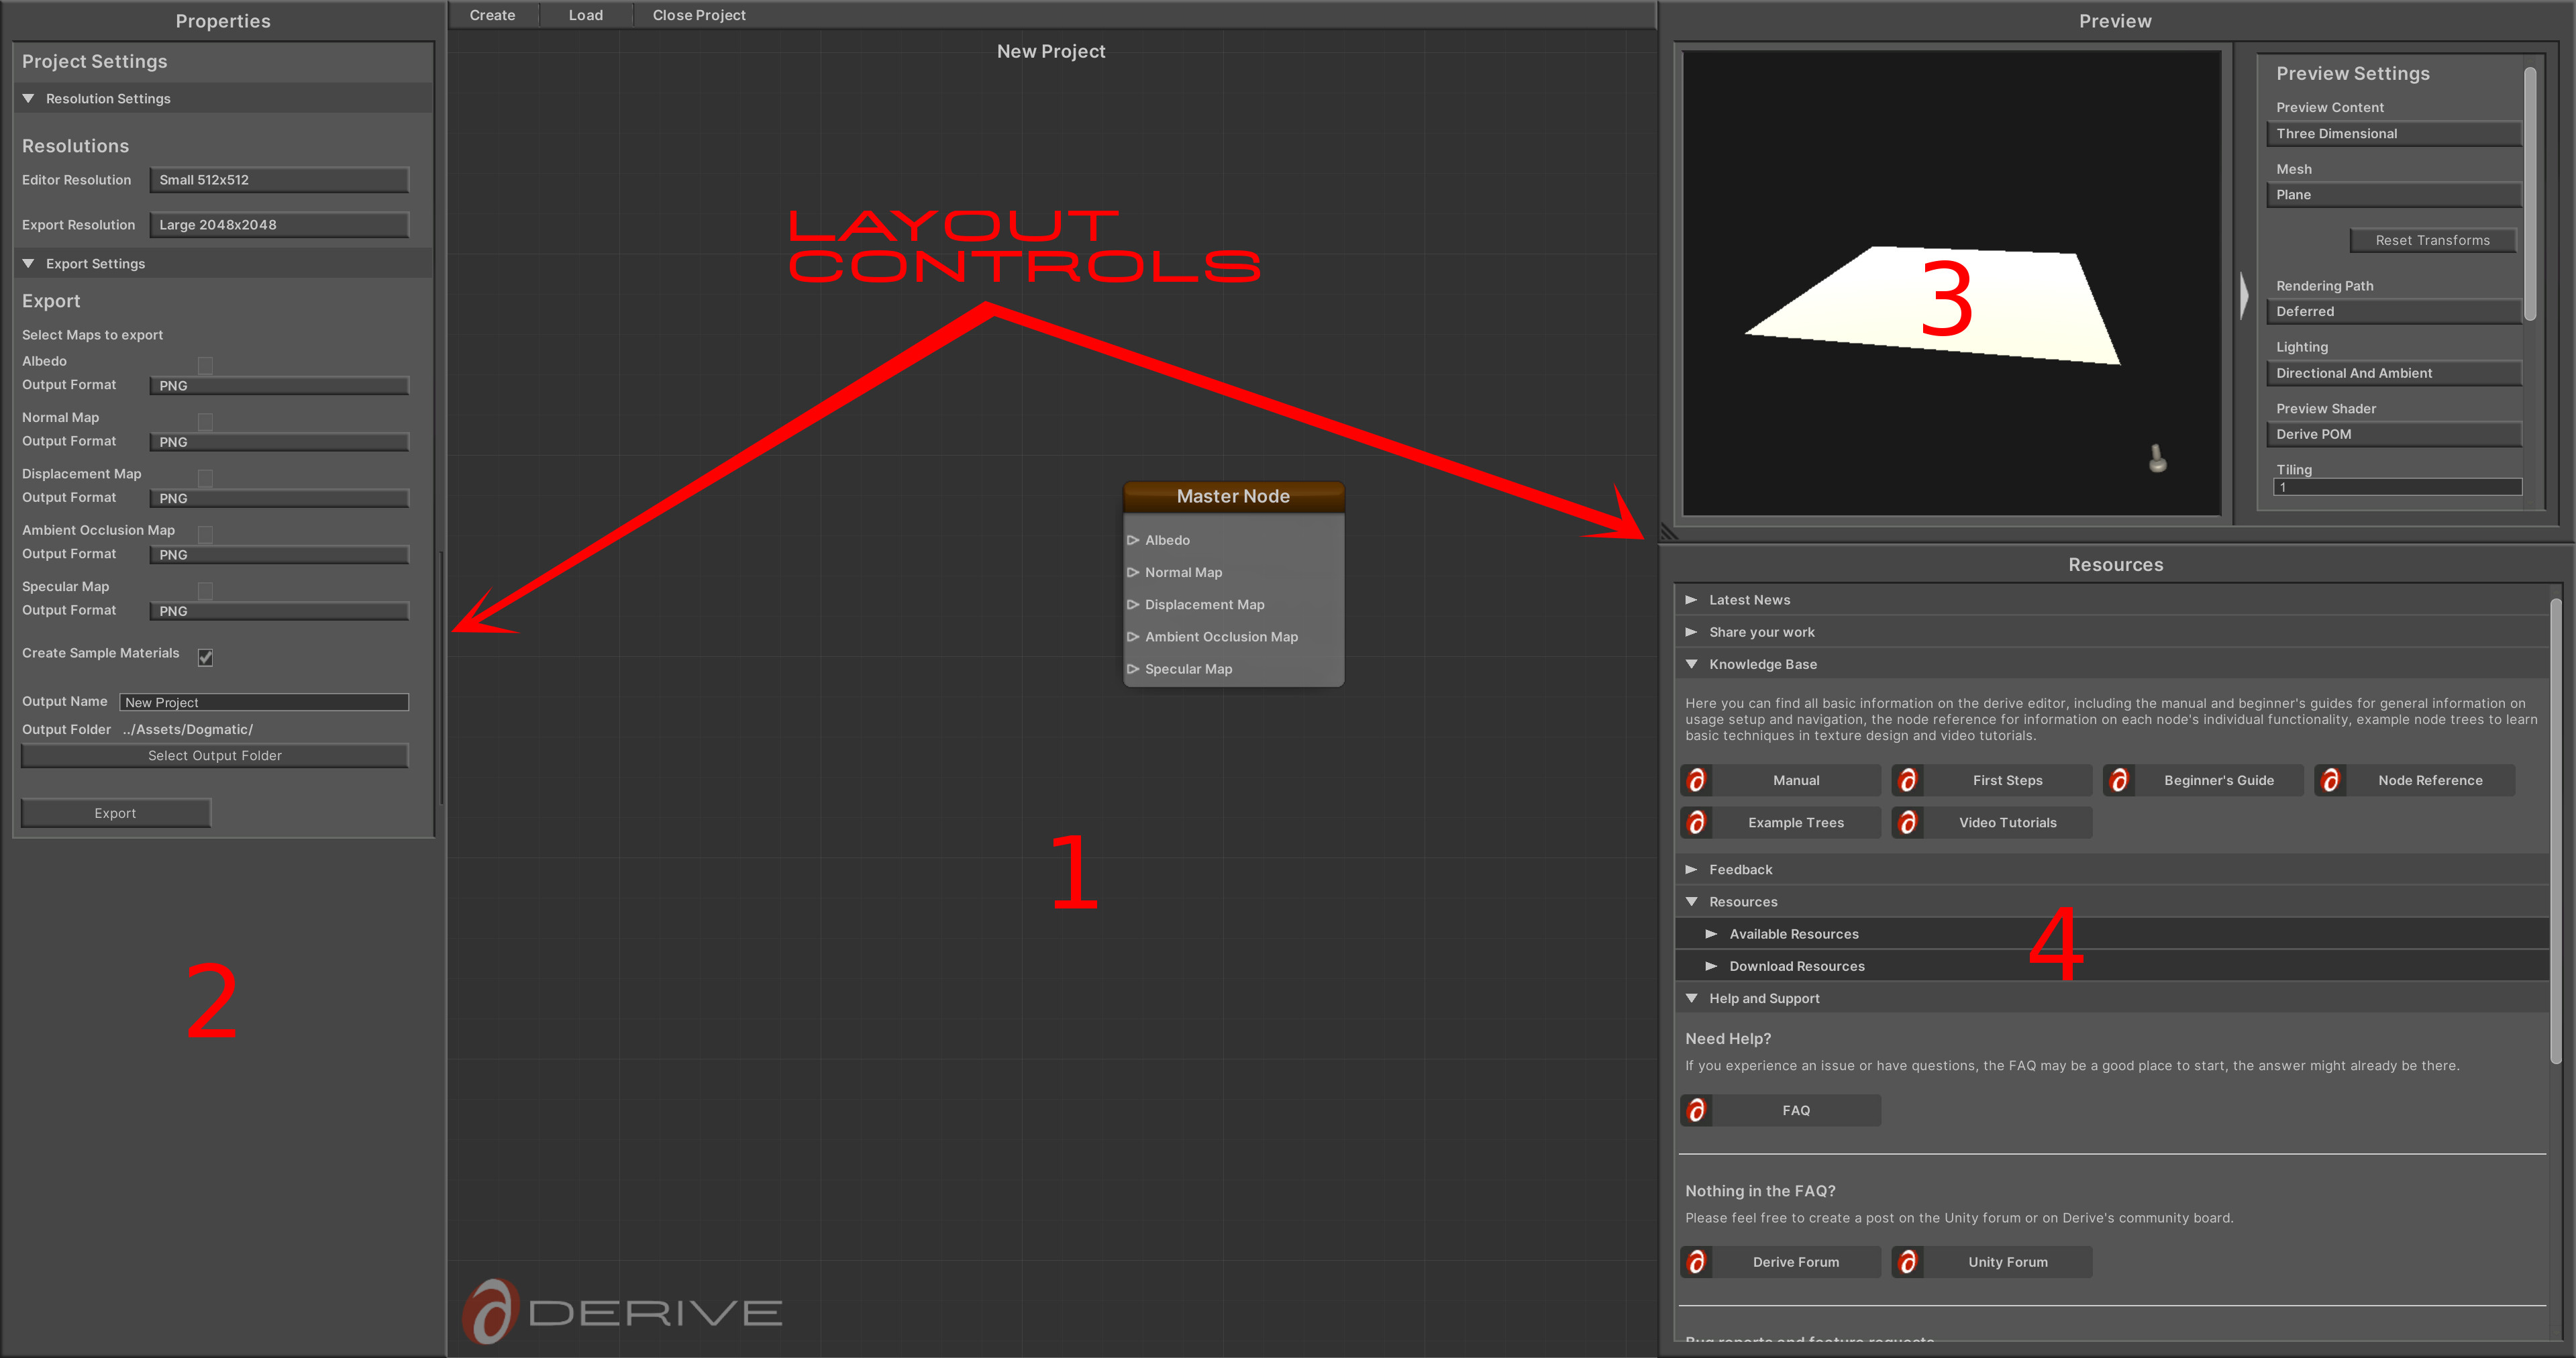Open the Create menu
Viewport: 2576px width, 1358px height.
[x=492, y=15]
